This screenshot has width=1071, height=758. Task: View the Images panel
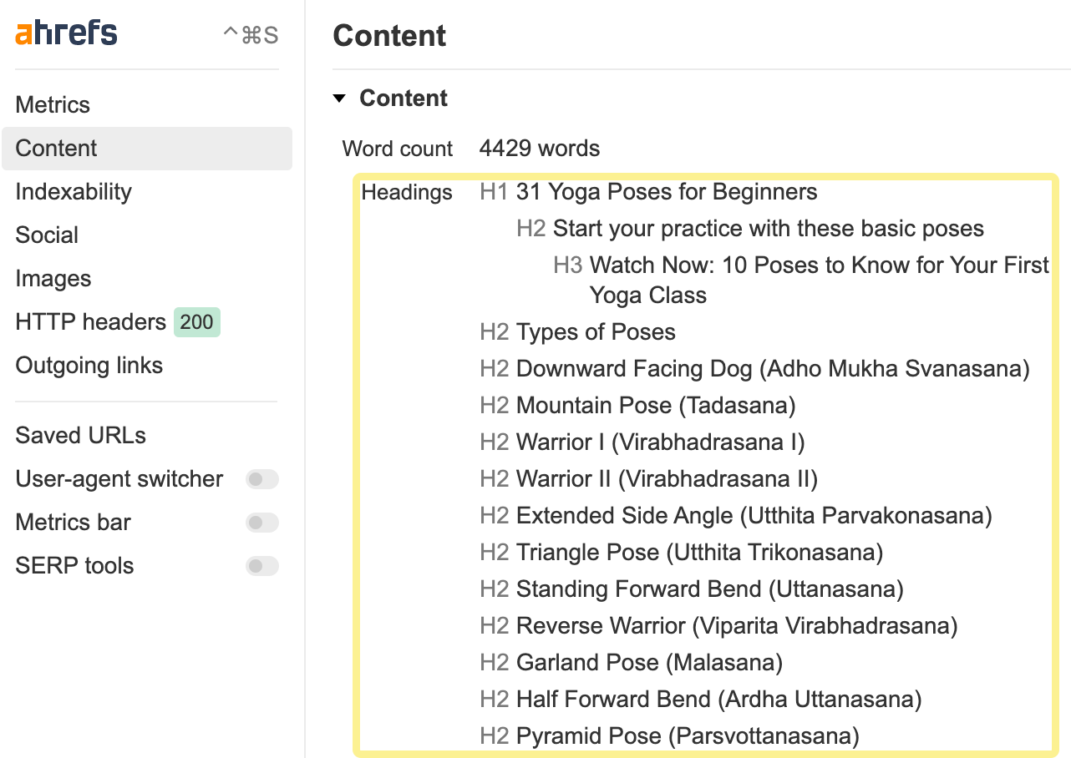(53, 278)
